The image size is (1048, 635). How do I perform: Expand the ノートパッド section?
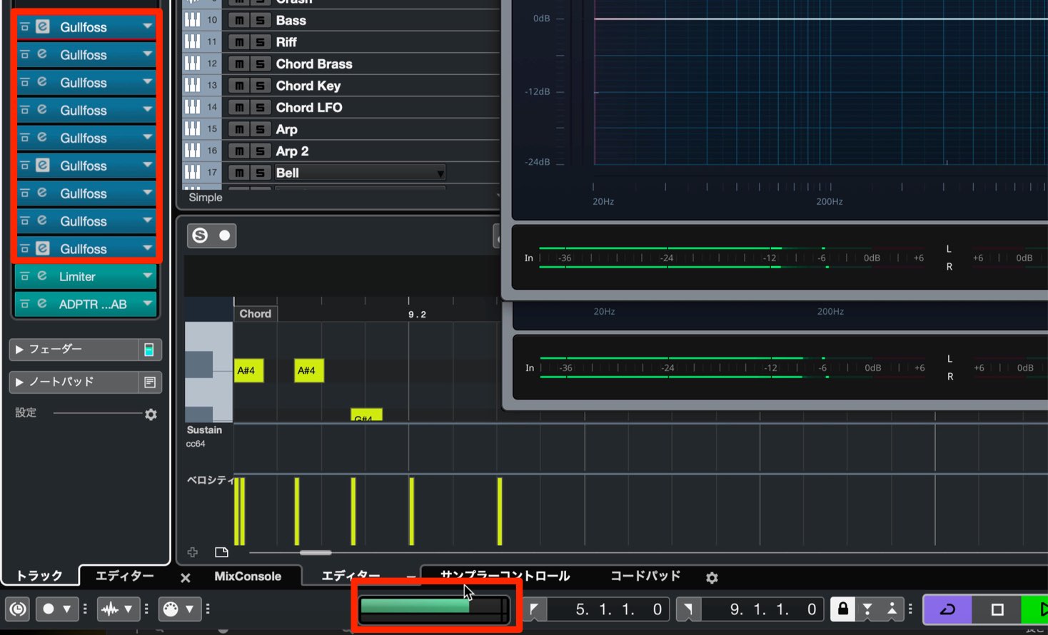19,382
